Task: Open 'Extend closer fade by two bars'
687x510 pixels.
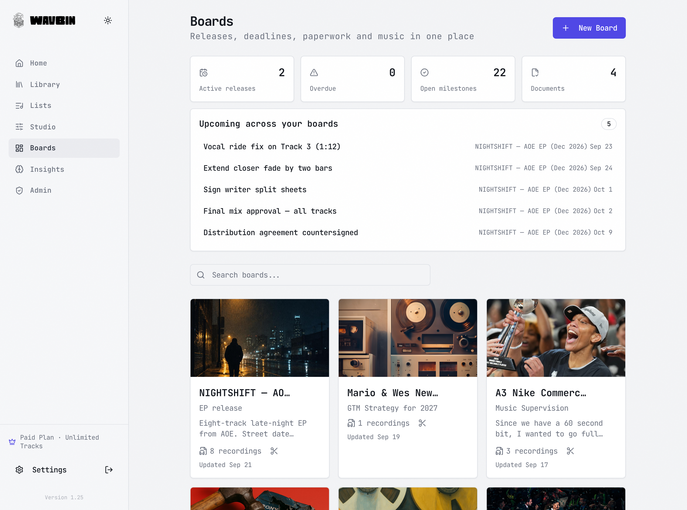Action: [x=408, y=168]
